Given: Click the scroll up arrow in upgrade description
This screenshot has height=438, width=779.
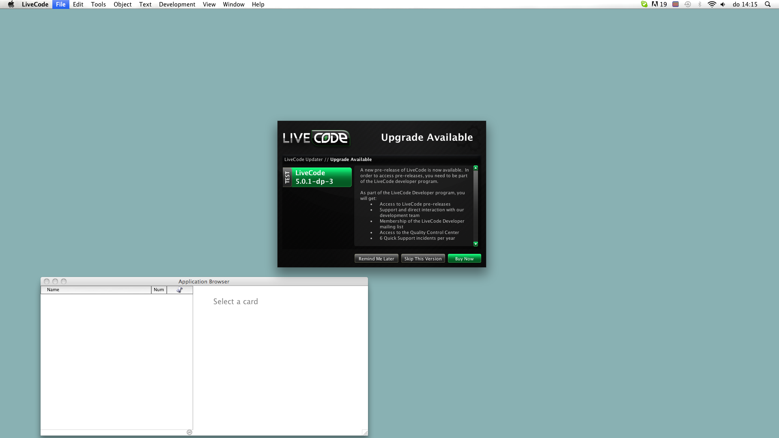Looking at the screenshot, I should pyautogui.click(x=476, y=168).
